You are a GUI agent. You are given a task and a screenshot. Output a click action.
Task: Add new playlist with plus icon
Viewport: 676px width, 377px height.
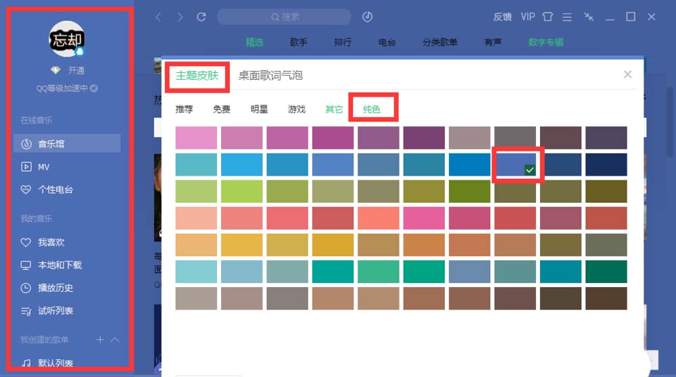point(100,340)
